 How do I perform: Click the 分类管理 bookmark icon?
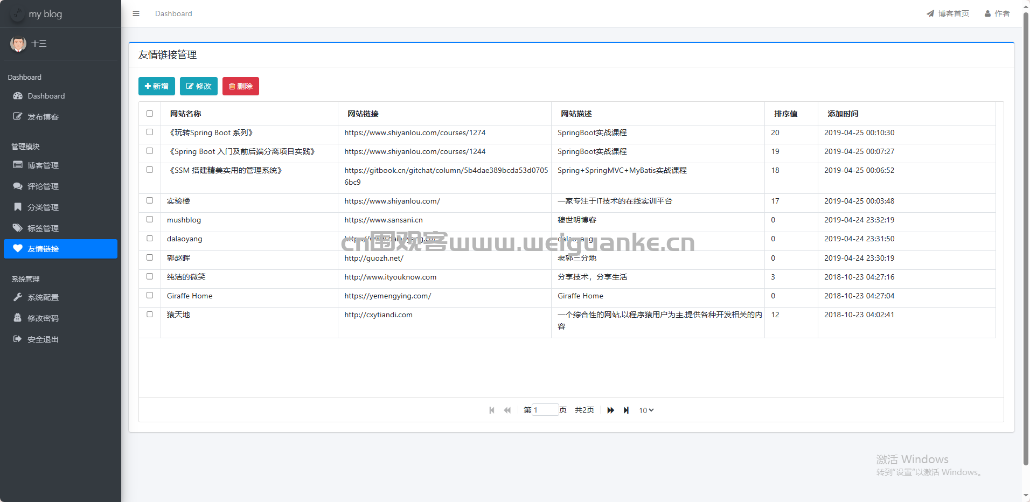pyautogui.click(x=18, y=207)
